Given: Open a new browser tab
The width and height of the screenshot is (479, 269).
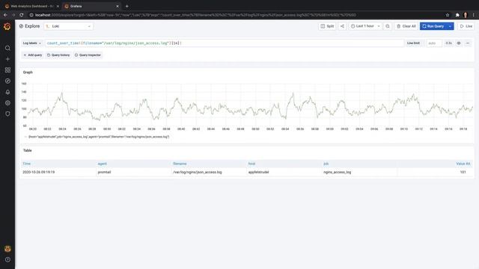Looking at the screenshot, I should (126, 6).
